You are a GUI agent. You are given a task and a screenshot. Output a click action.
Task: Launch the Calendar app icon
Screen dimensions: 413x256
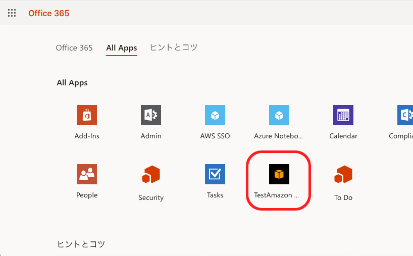pyautogui.click(x=343, y=115)
